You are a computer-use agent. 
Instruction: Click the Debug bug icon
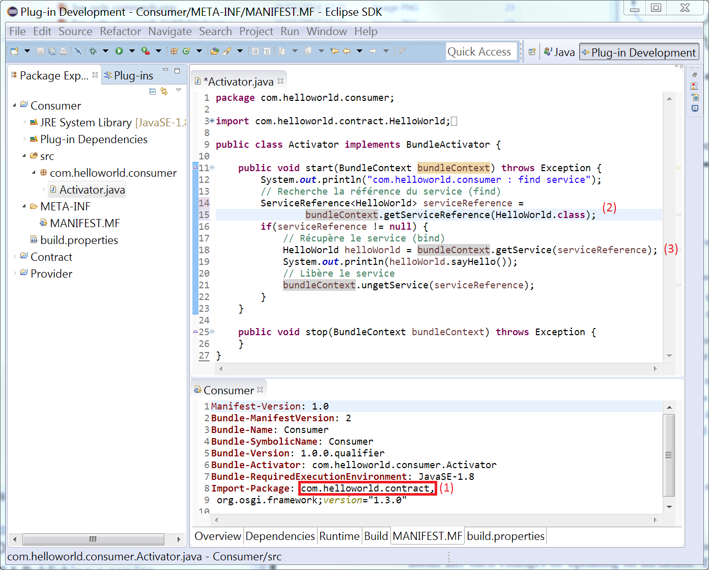click(93, 51)
